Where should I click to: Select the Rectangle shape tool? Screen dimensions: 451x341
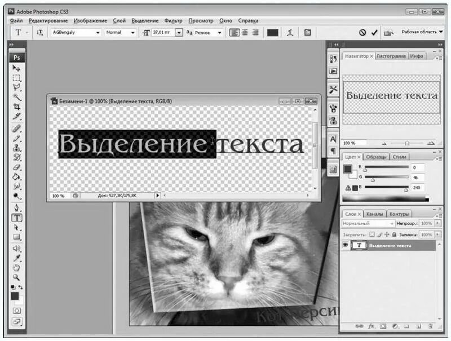(16, 237)
